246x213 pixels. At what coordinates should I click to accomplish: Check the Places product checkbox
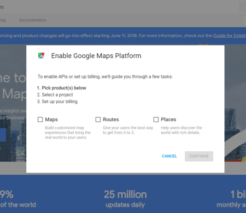click(x=156, y=119)
